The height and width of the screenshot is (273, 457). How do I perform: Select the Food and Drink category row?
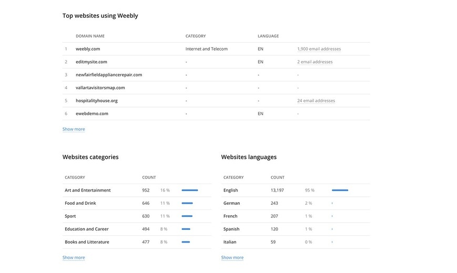pyautogui.click(x=137, y=203)
